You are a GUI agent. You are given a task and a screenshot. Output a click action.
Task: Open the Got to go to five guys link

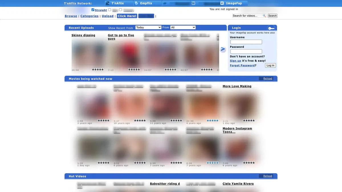(x=121, y=37)
